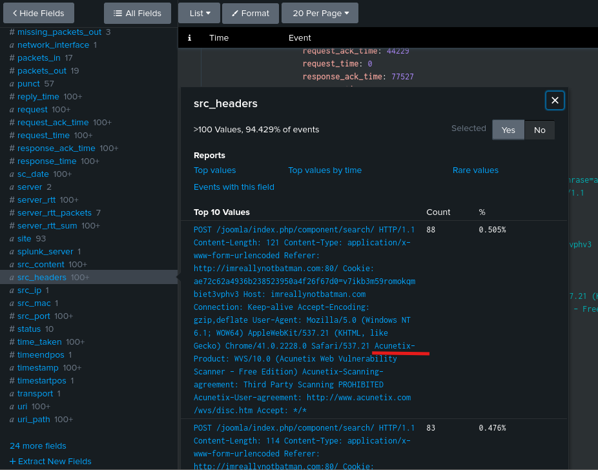Click the Time column header
The width and height of the screenshot is (598, 470).
[219, 37]
